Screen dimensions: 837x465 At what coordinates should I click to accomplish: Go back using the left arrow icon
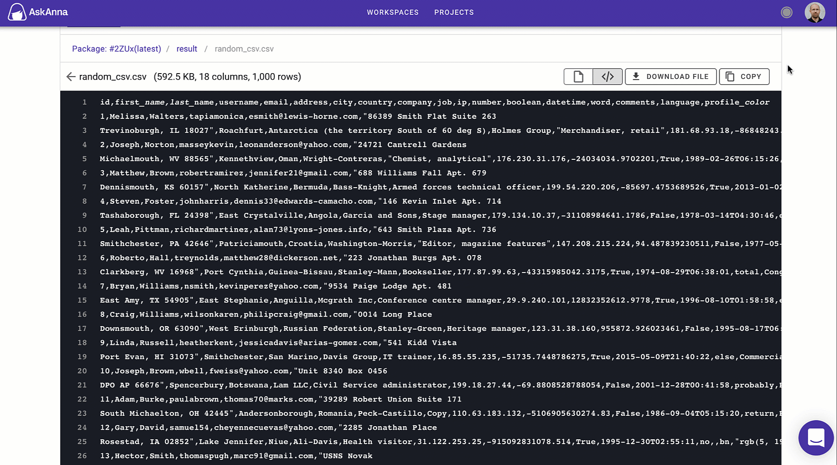(x=71, y=77)
